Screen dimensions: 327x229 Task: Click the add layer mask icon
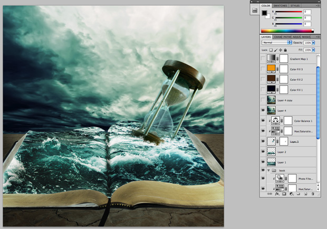[x=284, y=194]
